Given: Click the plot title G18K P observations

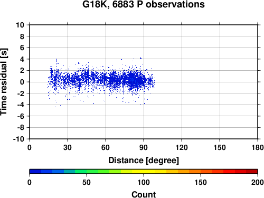Looking at the screenshot, I should (x=144, y=5).
